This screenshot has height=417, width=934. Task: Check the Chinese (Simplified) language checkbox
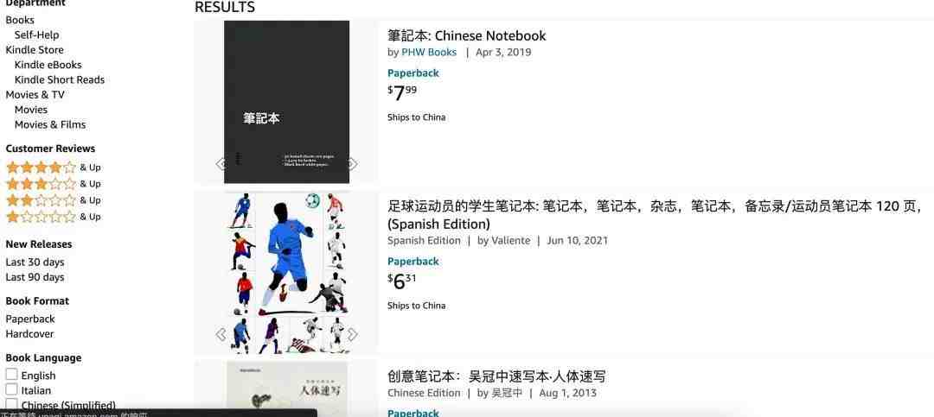point(11,404)
